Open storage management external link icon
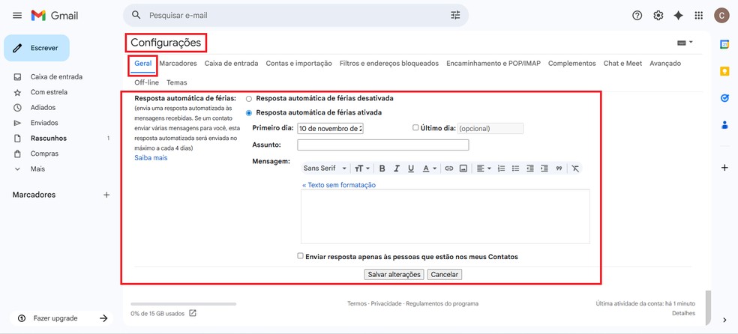The image size is (738, 334). (x=193, y=313)
